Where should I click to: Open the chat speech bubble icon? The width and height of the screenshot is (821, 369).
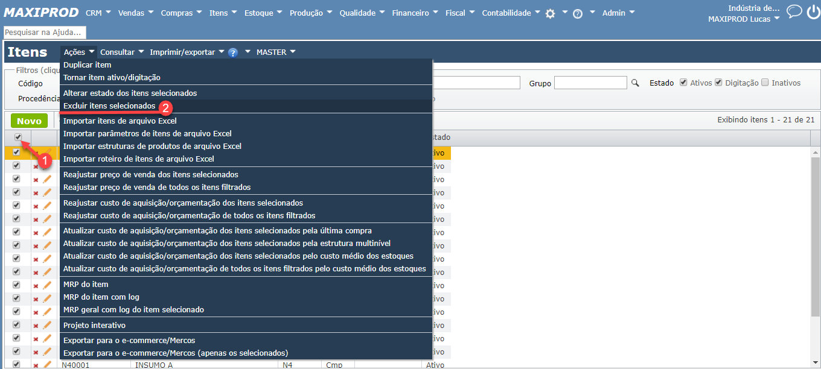(794, 11)
